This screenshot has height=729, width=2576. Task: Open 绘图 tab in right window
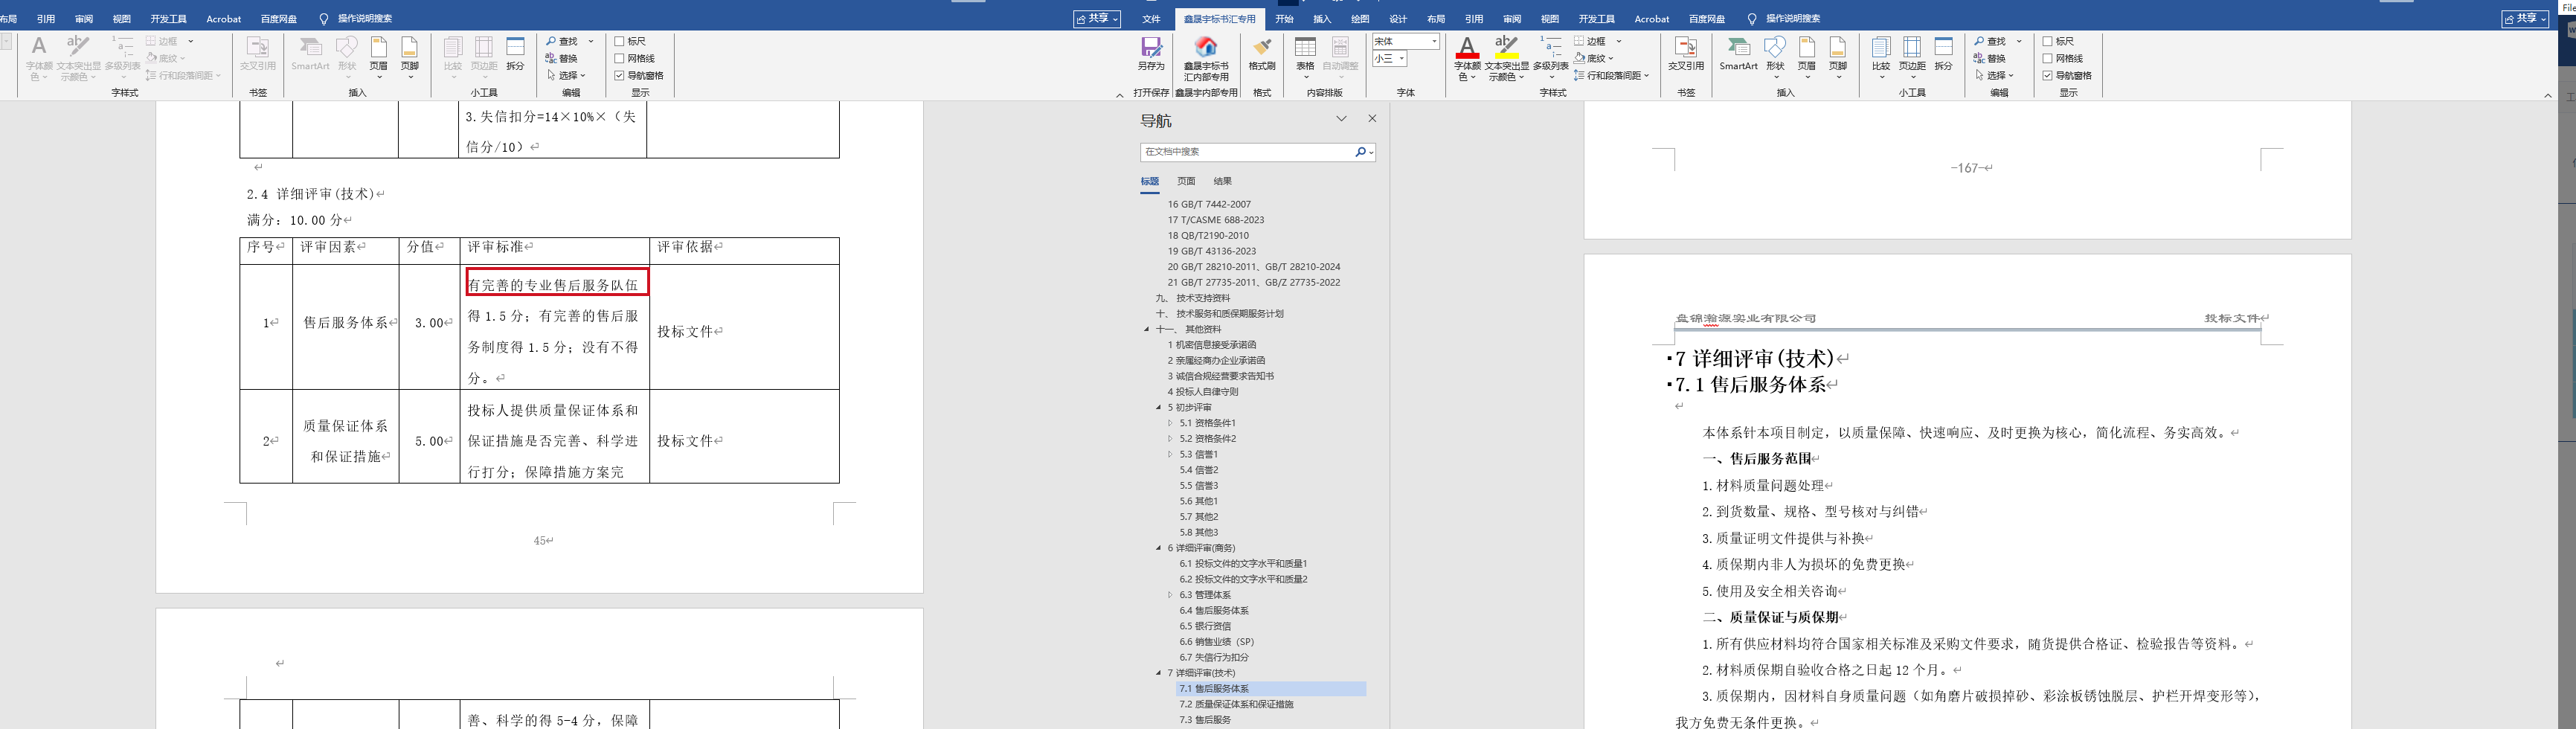[x=1360, y=19]
